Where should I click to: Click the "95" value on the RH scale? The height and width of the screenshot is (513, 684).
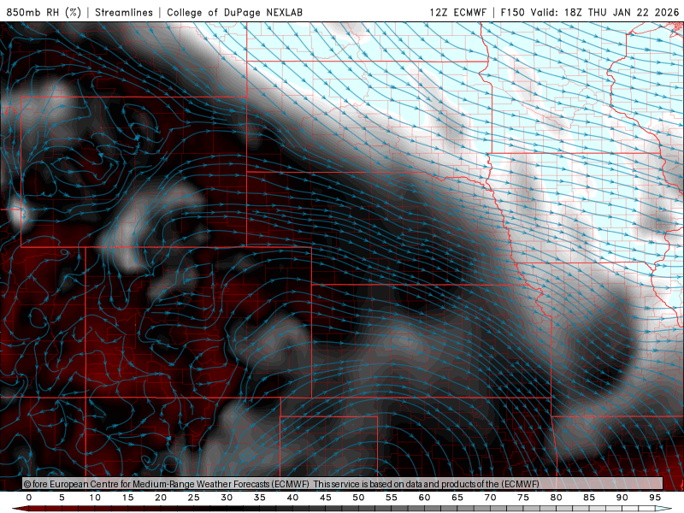(x=655, y=498)
